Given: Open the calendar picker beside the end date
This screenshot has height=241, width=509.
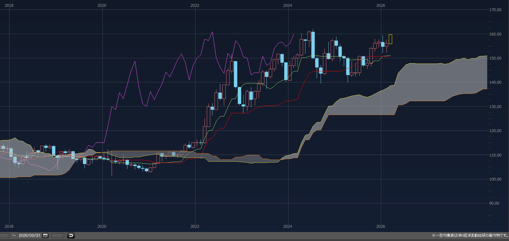Looking at the screenshot, I should pyautogui.click(x=45, y=235).
